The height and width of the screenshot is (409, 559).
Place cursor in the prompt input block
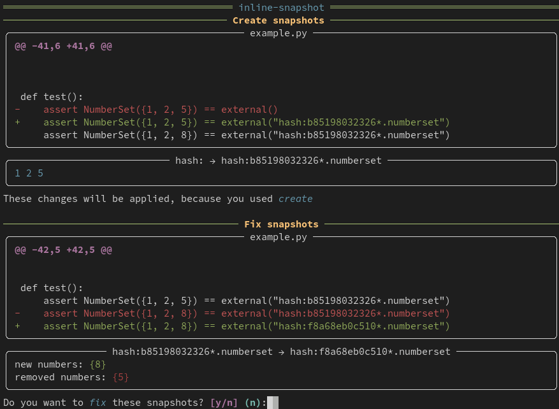pos(273,403)
